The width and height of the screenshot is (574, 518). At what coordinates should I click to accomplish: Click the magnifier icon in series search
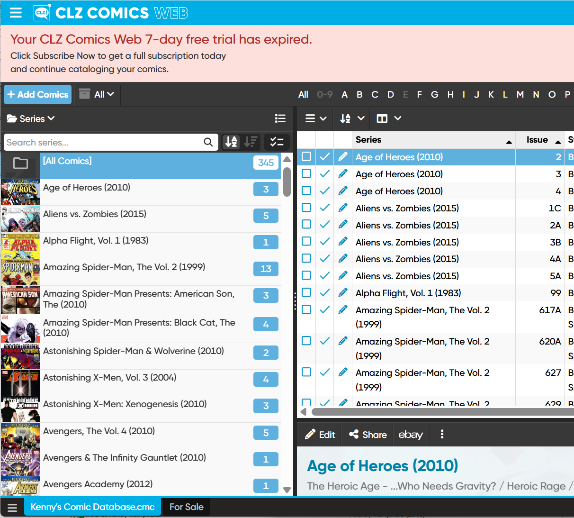[x=208, y=142]
